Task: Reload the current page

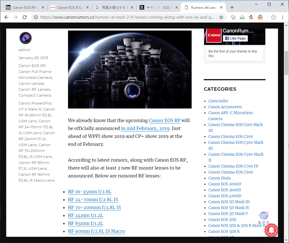Action: 25,17
